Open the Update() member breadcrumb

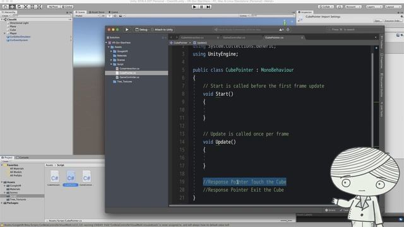point(200,43)
